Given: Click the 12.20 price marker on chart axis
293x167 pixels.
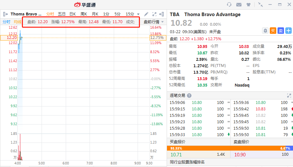Looking at the screenshot, I should click(9, 38).
